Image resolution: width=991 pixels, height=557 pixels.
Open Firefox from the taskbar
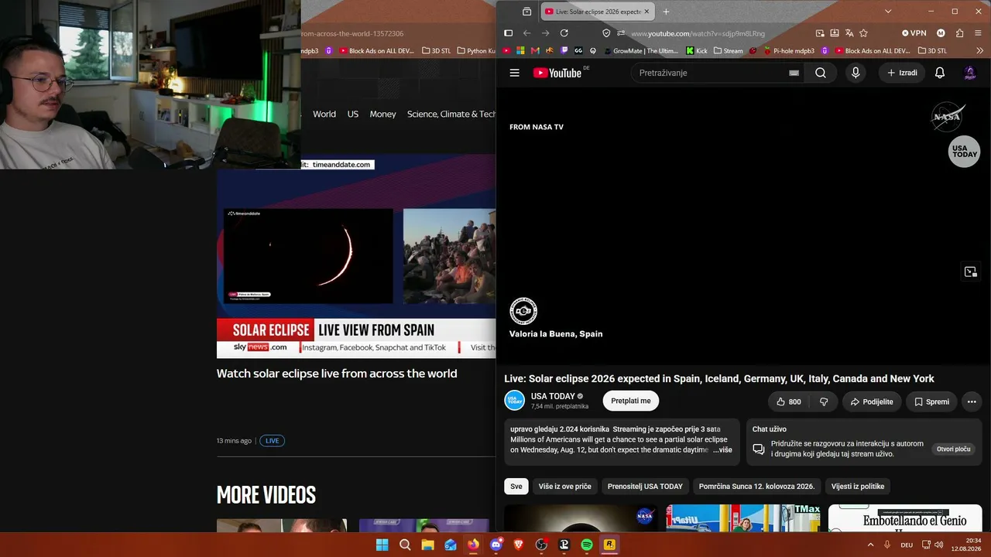[x=473, y=545]
